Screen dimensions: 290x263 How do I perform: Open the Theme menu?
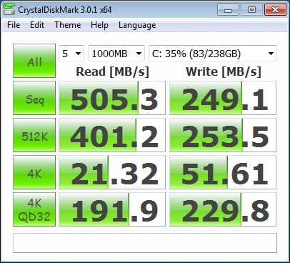[x=68, y=25]
